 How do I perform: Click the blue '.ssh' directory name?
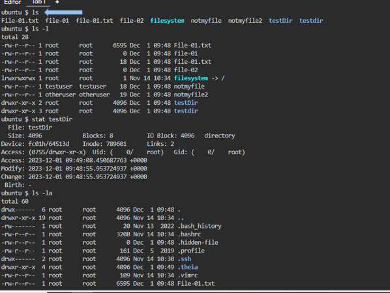185,259
